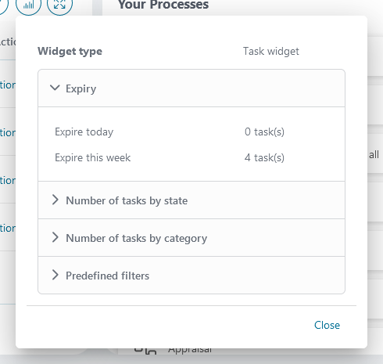
Task: Expand the Predefined filters chevron
Action: pyautogui.click(x=55, y=275)
